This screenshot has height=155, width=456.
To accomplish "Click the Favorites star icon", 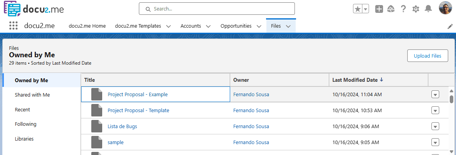I will (x=358, y=9).
